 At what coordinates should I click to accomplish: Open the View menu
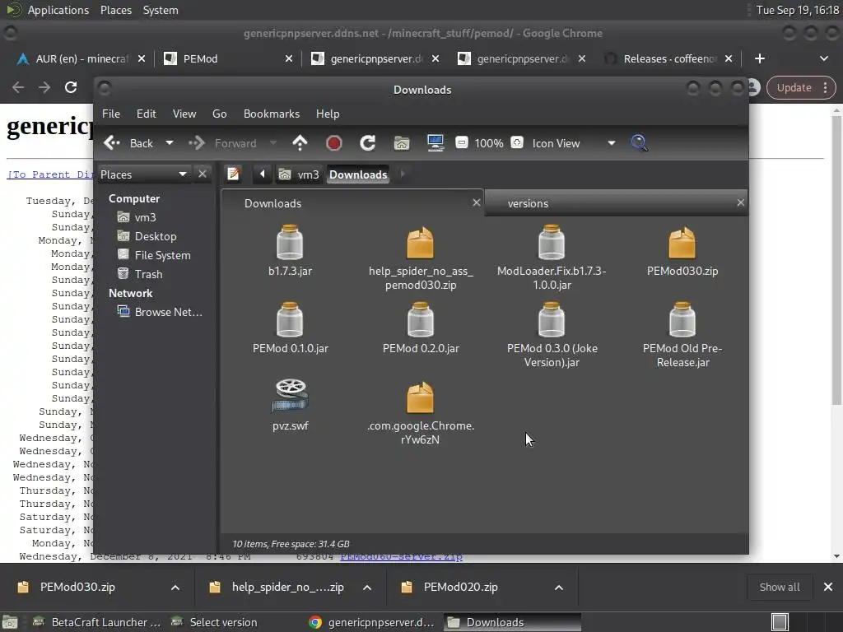click(x=184, y=114)
